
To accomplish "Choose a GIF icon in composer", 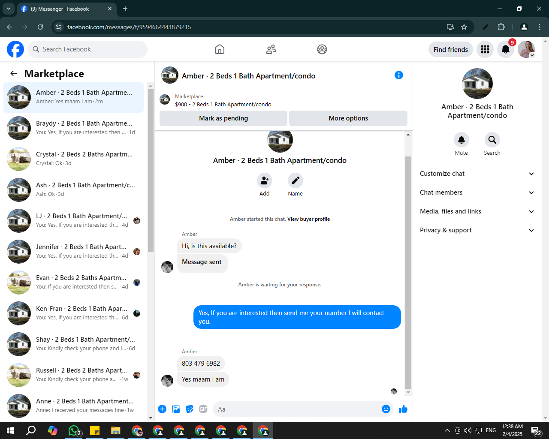I will pos(203,409).
